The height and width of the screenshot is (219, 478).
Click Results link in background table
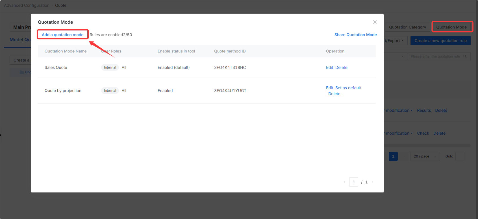tap(424, 110)
